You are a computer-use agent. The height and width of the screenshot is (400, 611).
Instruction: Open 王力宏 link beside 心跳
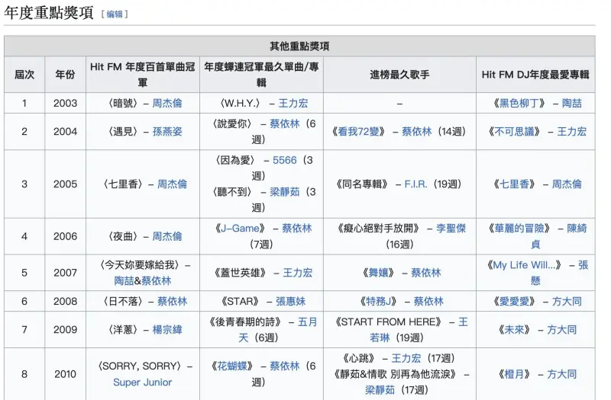tap(406, 358)
